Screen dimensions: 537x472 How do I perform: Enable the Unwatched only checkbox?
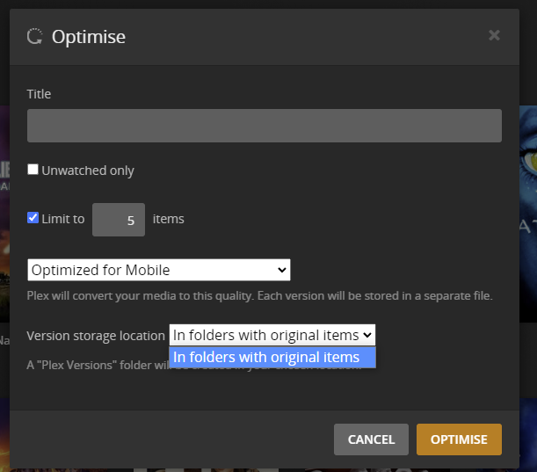[x=33, y=170]
